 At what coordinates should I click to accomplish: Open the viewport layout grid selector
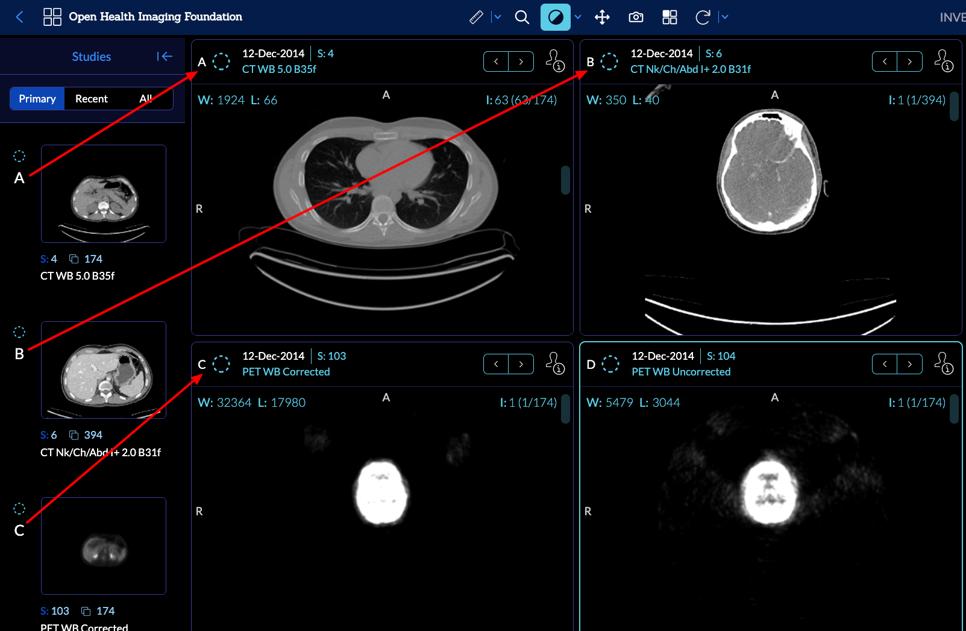(x=670, y=17)
